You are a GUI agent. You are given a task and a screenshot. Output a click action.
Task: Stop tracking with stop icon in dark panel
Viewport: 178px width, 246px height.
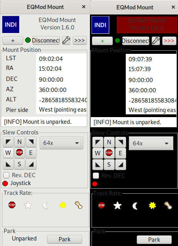pyautogui.click(x=101, y=205)
